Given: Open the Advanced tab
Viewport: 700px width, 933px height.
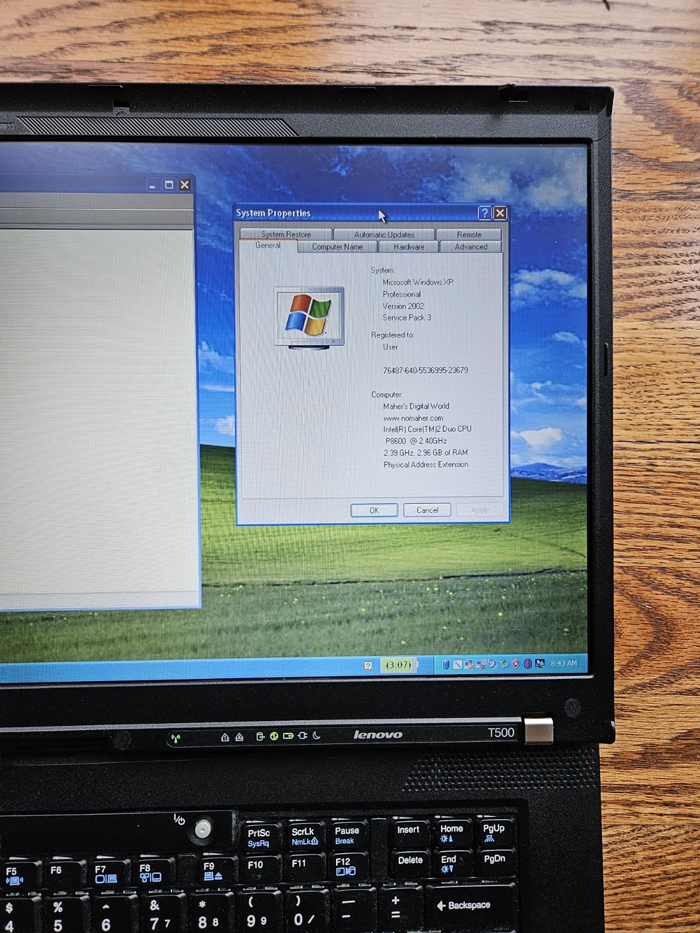Looking at the screenshot, I should (471, 247).
